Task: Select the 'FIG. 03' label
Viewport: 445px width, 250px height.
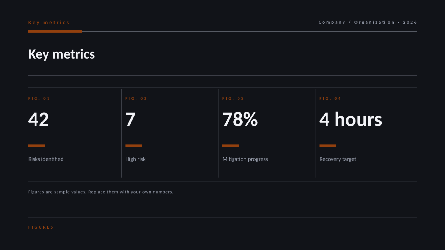Action: pyautogui.click(x=233, y=99)
